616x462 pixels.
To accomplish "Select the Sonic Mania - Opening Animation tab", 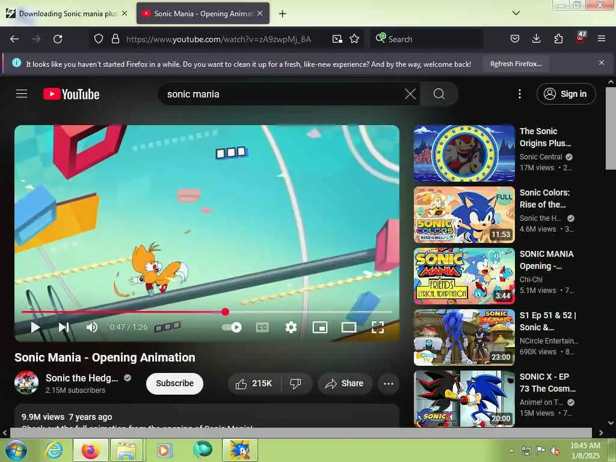I will (202, 14).
